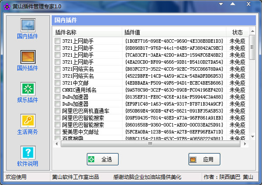
Task: Click the 国内插件 panel header title
Action: [65, 20]
